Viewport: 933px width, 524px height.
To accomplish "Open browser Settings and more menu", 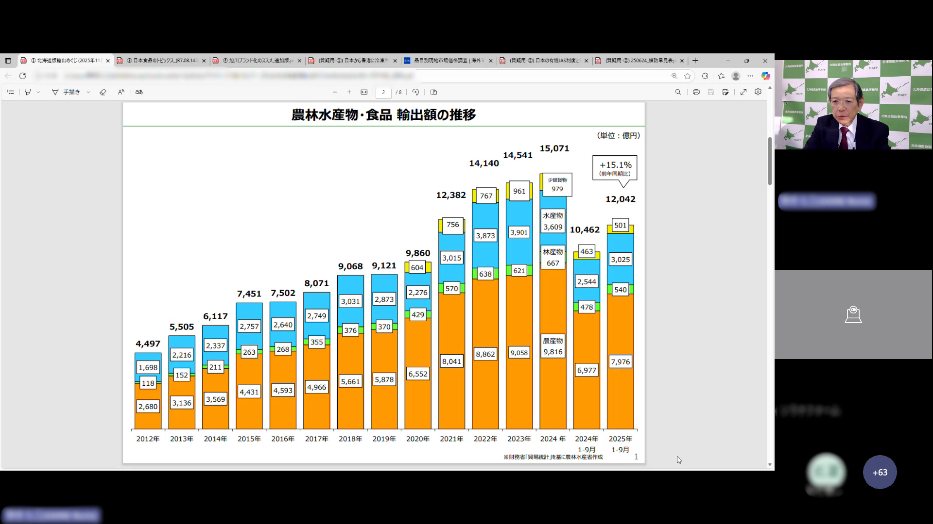I will [x=750, y=76].
